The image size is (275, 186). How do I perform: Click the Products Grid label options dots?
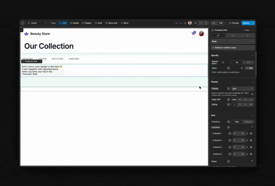40,61
